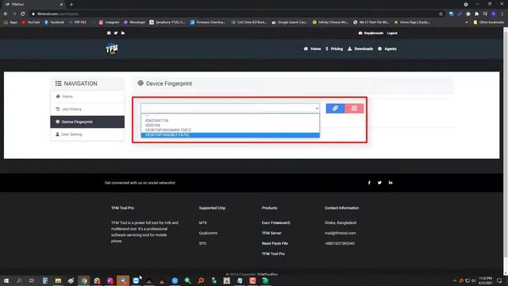Viewport: 508px width, 286px height.
Task: Go to Home in top menu
Action: tap(312, 49)
